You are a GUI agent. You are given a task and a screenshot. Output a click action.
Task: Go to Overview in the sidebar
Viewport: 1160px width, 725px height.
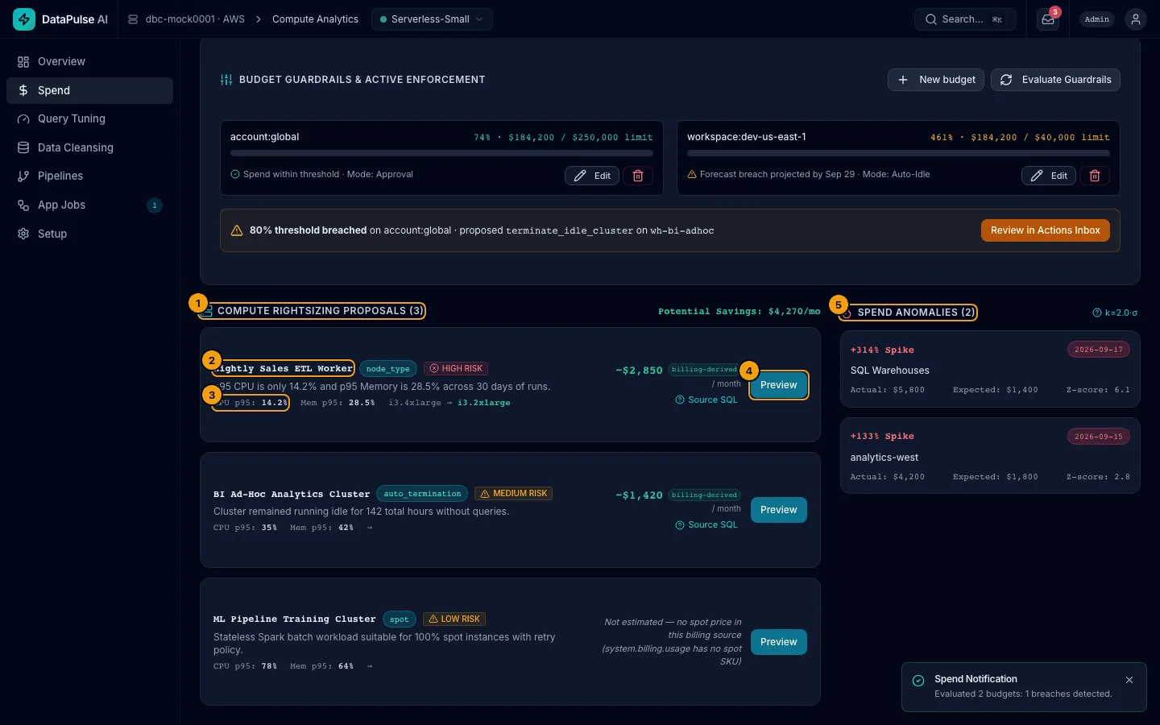89,62
